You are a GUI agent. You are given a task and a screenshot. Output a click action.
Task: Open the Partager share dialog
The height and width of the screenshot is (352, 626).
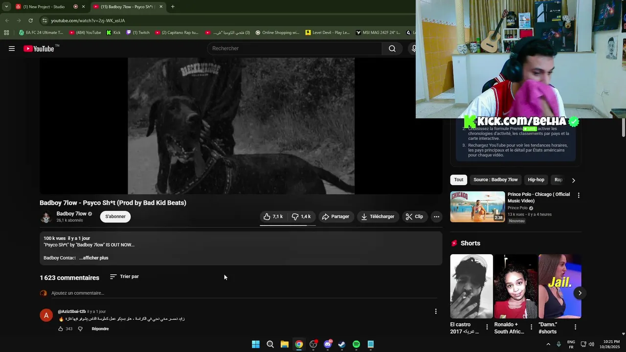coord(335,217)
